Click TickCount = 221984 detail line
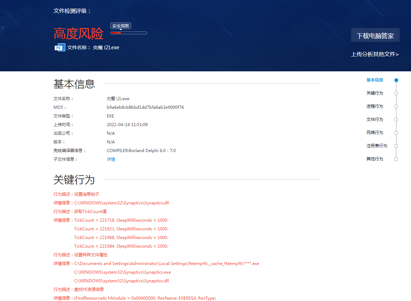The image size is (411, 301). point(121,246)
